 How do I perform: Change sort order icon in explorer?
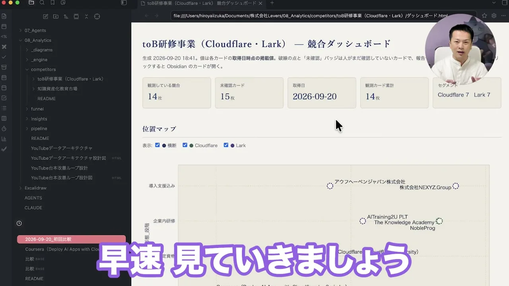(66, 17)
